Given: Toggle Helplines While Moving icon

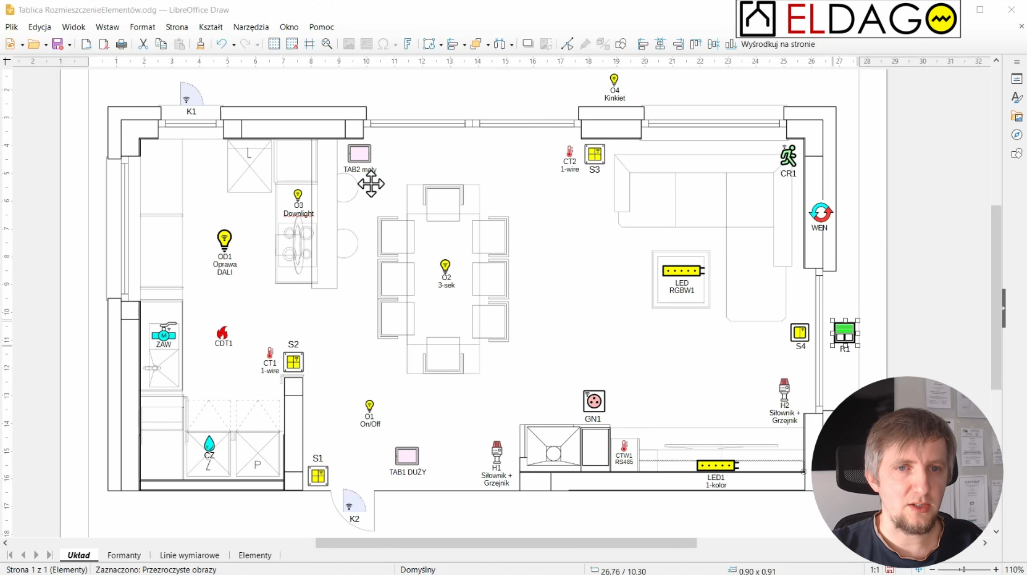Looking at the screenshot, I should click(309, 44).
